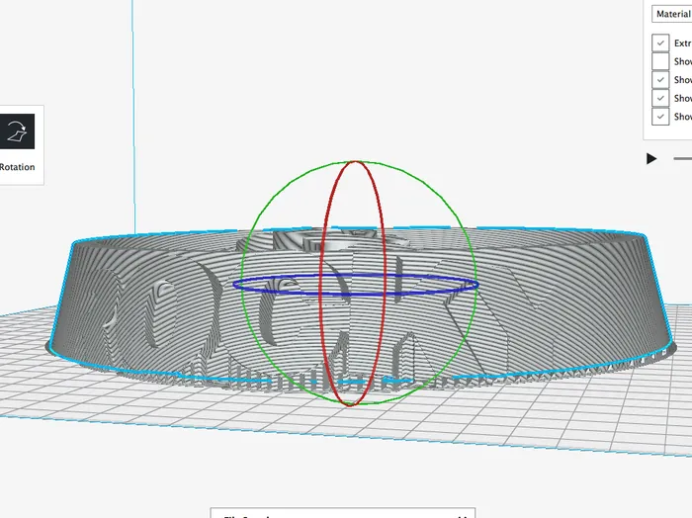Click the file name panel at the bottom

pos(343,514)
